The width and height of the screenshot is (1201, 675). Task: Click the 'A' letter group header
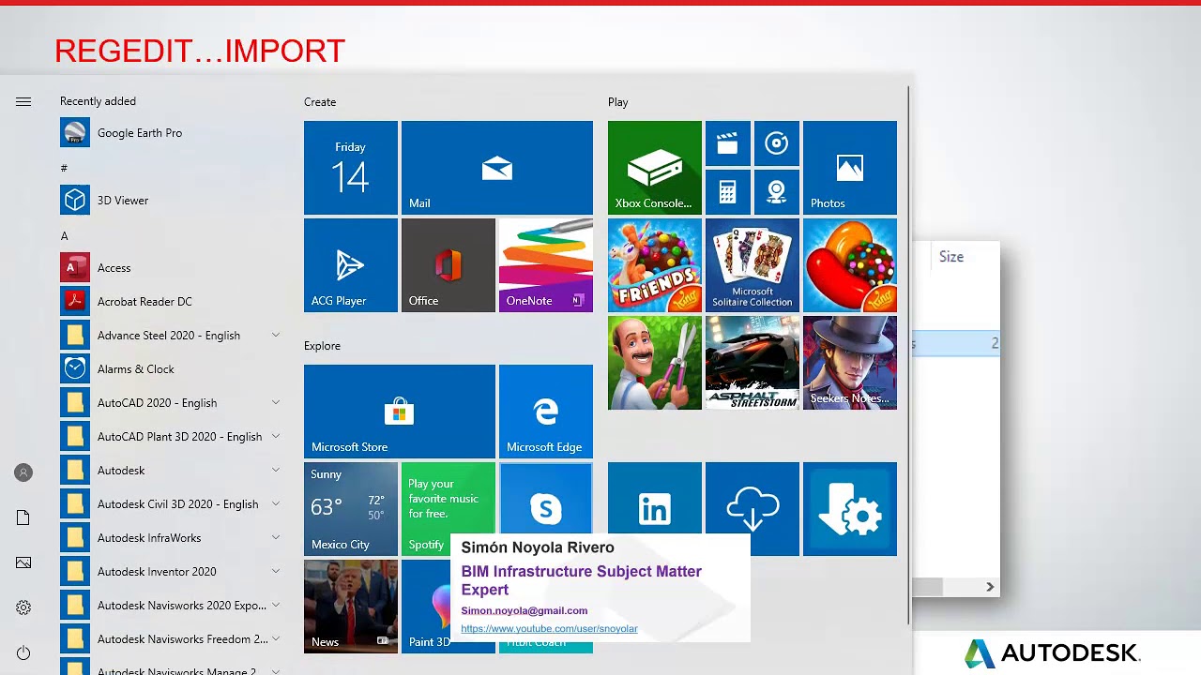click(x=65, y=236)
